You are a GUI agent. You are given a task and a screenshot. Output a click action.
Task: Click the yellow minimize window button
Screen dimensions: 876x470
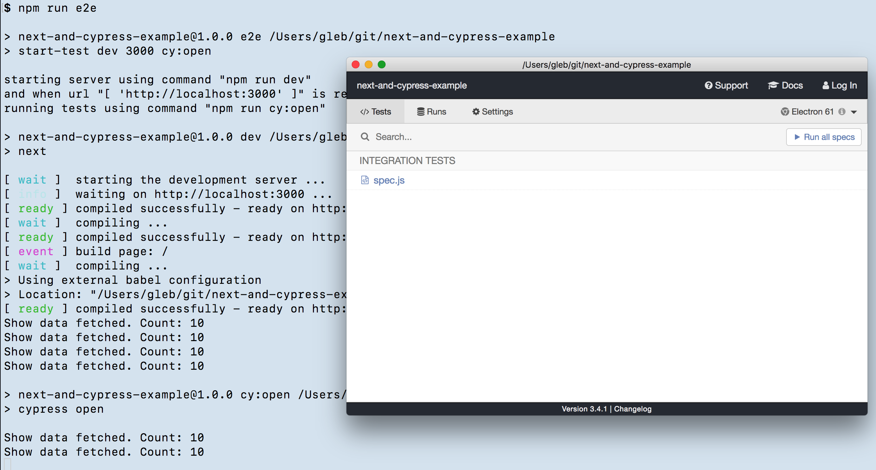tap(369, 64)
